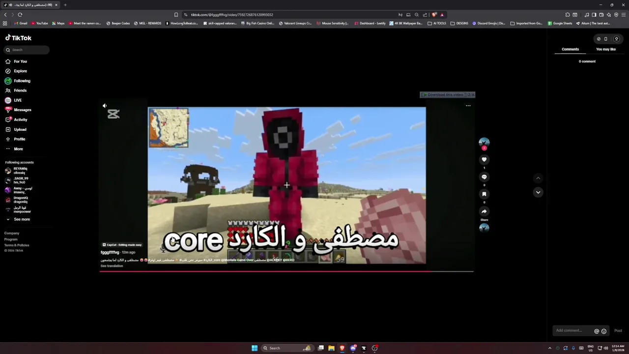Open the emoji picker in comment box
Screen dimensions: 629x354
[604, 331]
